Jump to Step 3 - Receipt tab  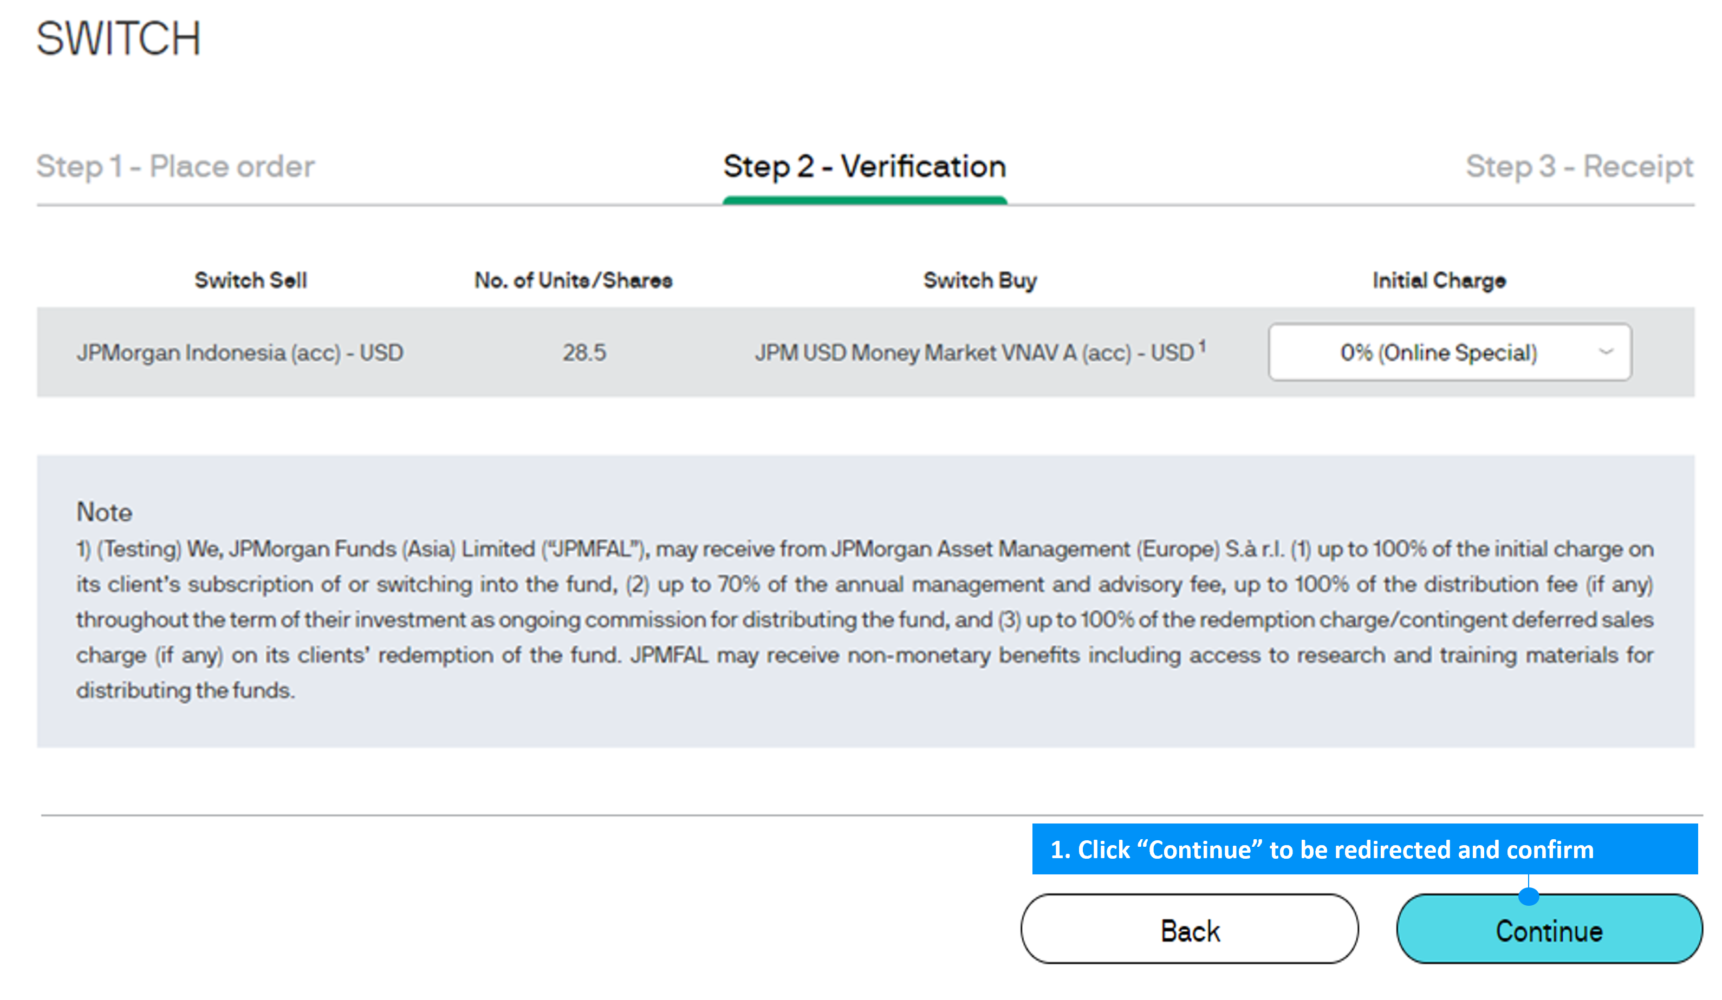[1579, 167]
